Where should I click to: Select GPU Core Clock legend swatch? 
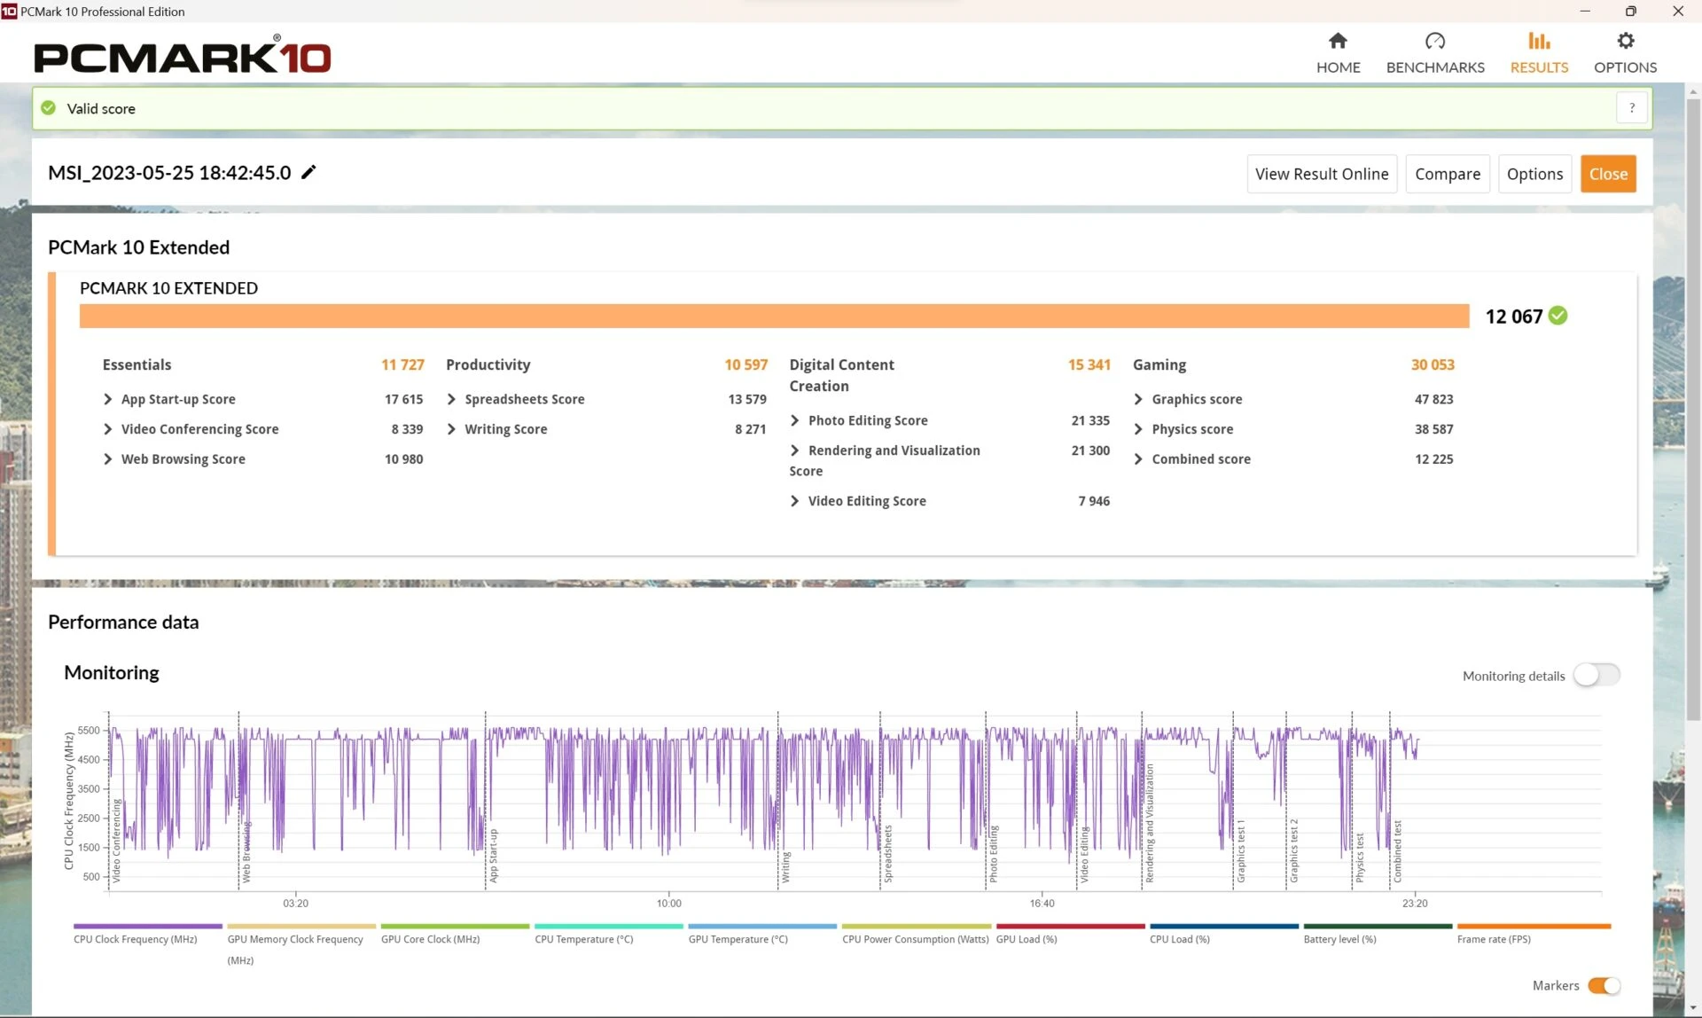click(x=455, y=926)
